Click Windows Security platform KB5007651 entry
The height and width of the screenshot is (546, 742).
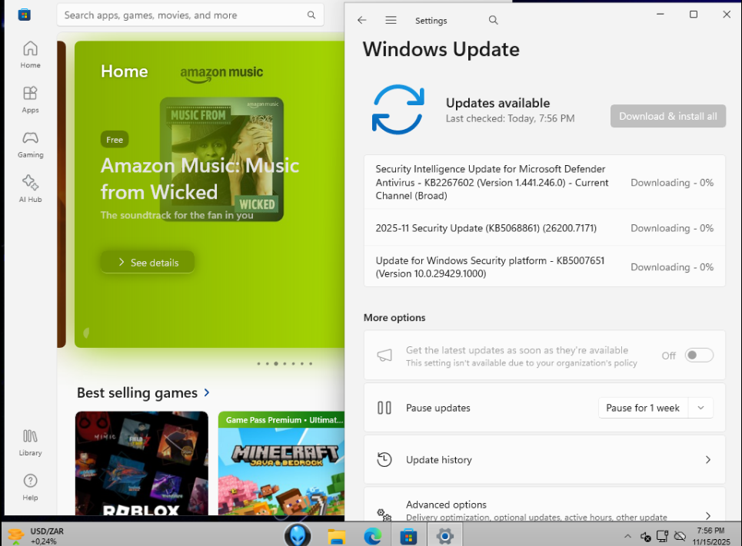(544, 266)
